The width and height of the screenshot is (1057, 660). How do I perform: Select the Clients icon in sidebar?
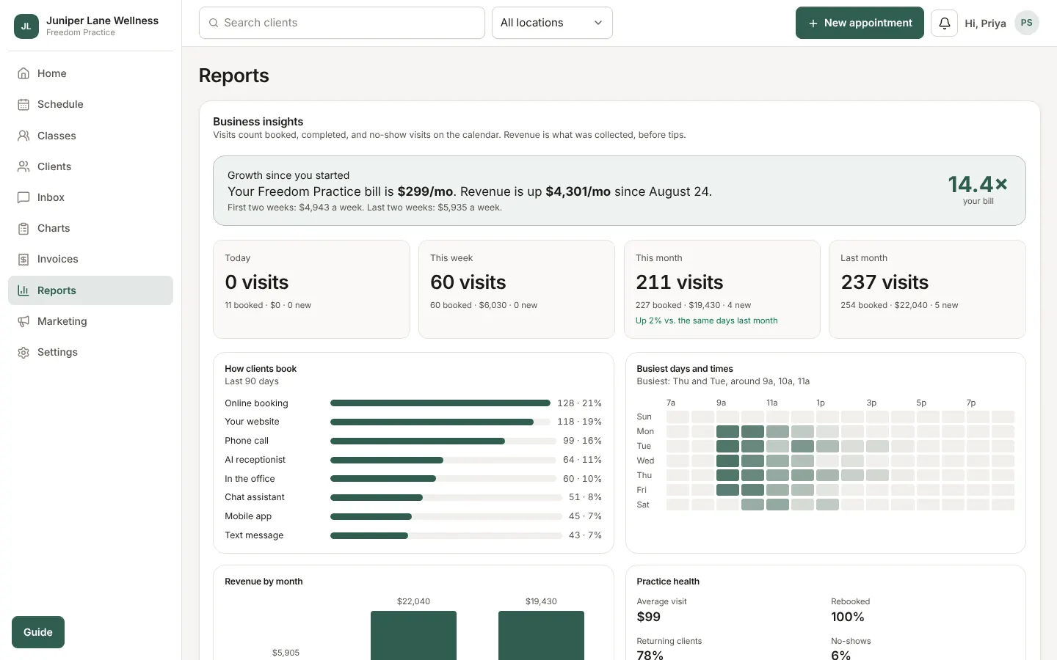coord(23,166)
